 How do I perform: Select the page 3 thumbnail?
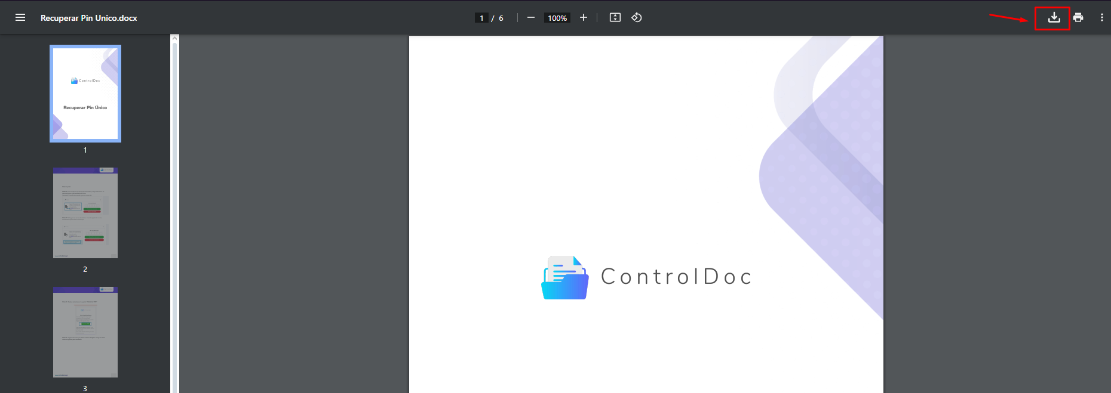pos(85,332)
